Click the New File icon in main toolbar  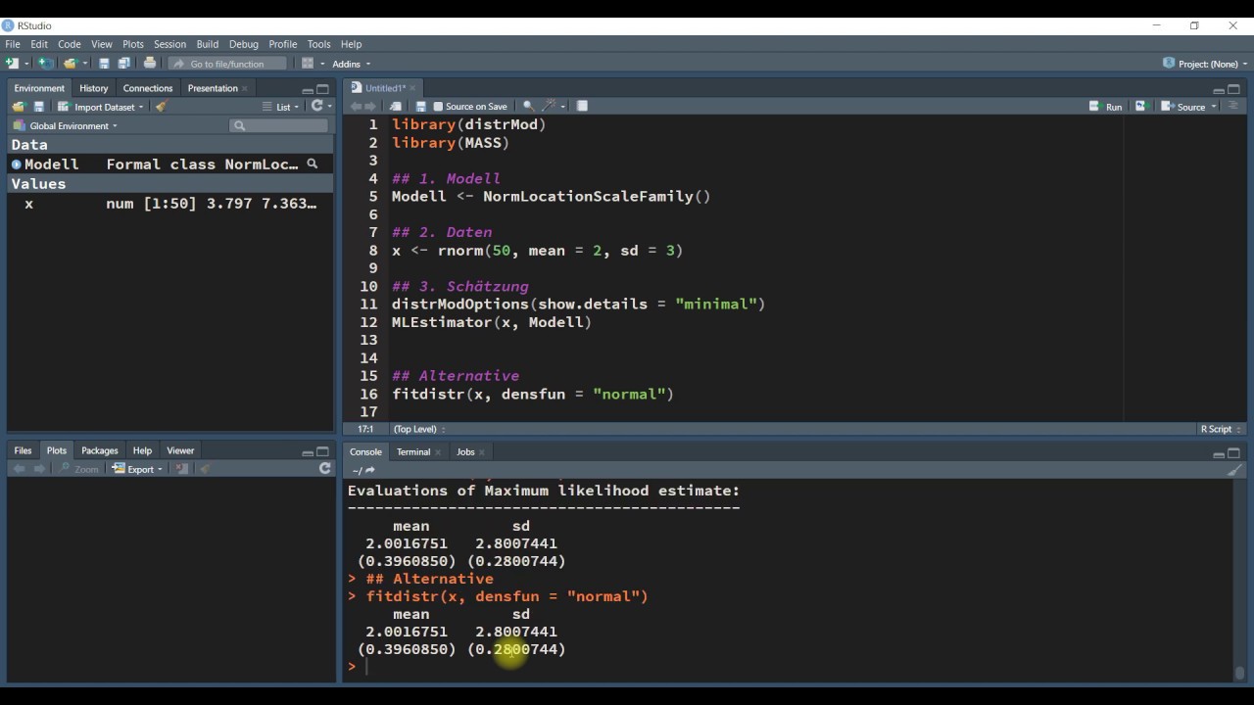coord(12,64)
